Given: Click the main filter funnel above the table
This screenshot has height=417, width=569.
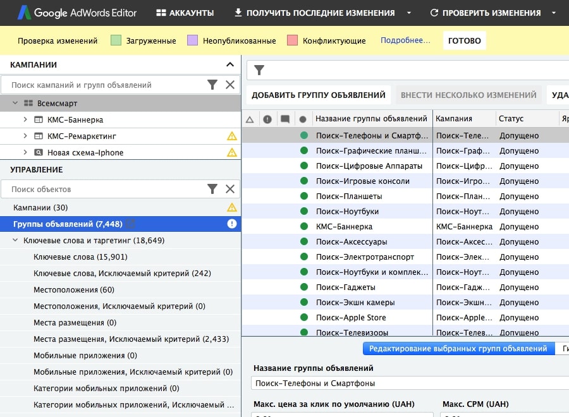Looking at the screenshot, I should [x=259, y=70].
